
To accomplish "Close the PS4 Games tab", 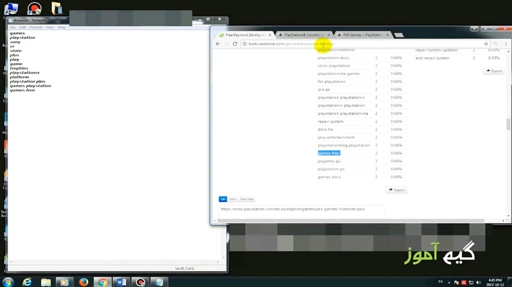I will (x=387, y=35).
